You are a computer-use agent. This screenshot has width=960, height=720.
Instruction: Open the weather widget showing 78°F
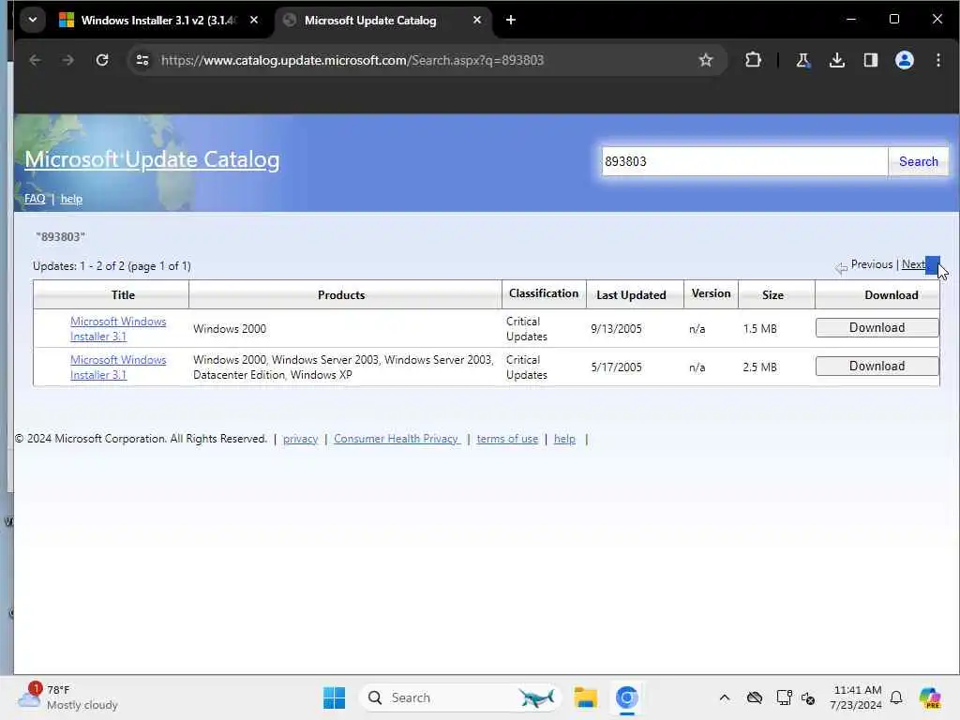67,697
